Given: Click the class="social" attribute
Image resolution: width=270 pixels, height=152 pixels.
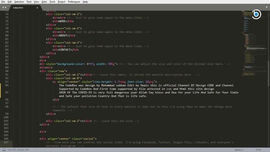Looking at the screenshot, I should coord(84,139).
